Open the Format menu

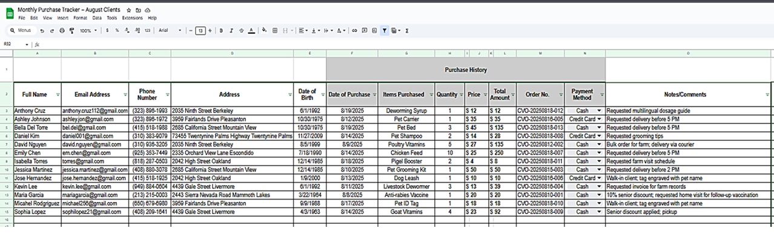coord(80,18)
